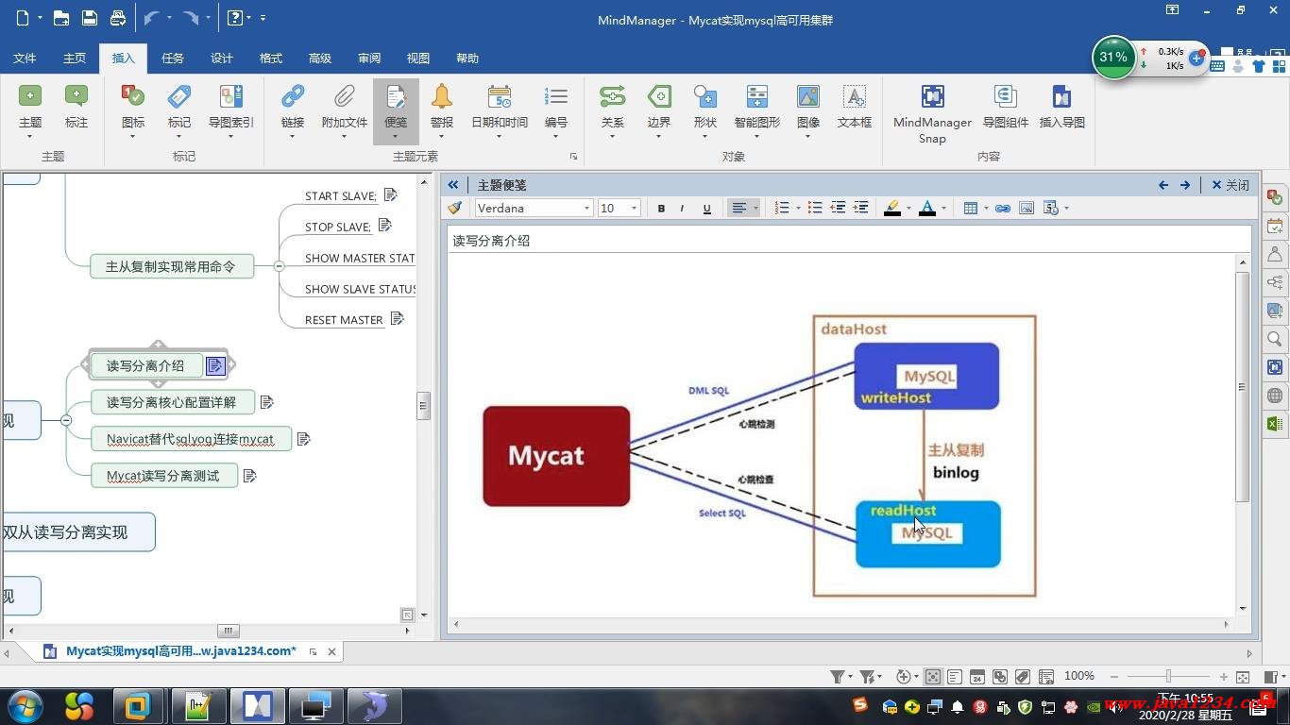Image resolution: width=1290 pixels, height=725 pixels.
Task: Open note icon beside Mycat读写分离测试
Action: click(250, 476)
